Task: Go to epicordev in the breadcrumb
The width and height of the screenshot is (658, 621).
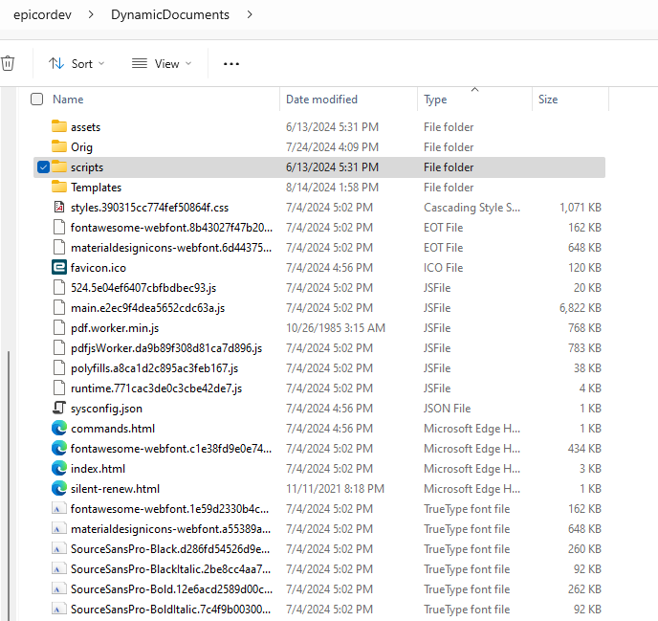Action: 42,14
